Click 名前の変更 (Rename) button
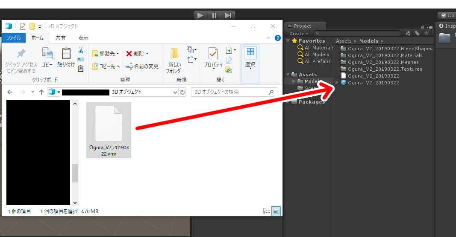The height and width of the screenshot is (237, 456). (x=142, y=66)
